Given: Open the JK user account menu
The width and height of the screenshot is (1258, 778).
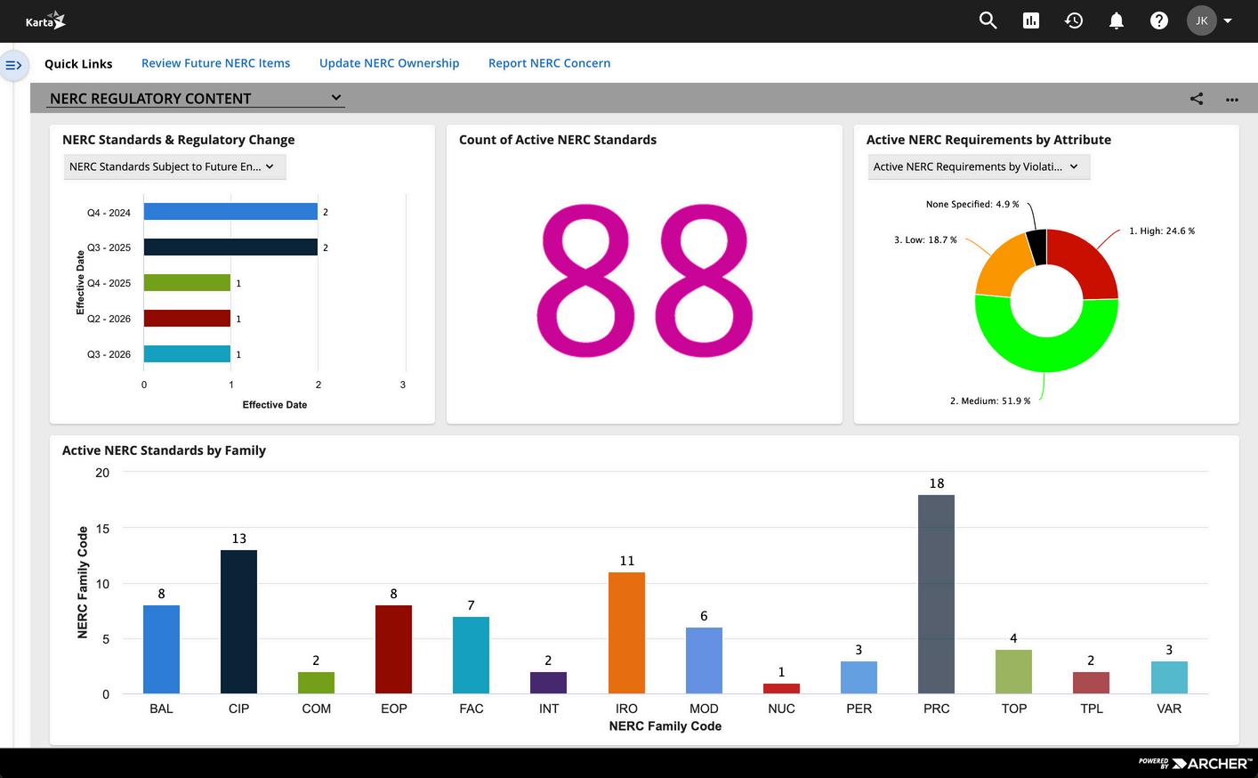Looking at the screenshot, I should pyautogui.click(x=1210, y=20).
